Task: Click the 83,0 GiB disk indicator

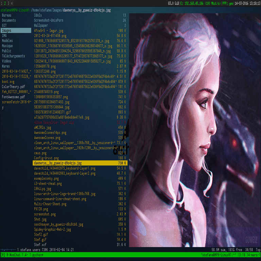Action: (173, 3)
